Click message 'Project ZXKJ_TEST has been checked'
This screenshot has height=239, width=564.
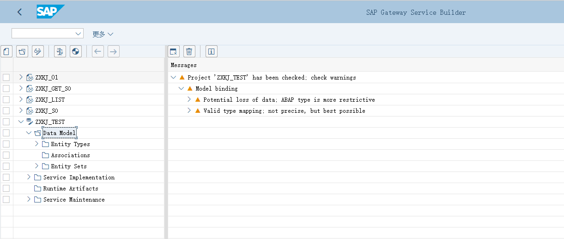(x=272, y=78)
